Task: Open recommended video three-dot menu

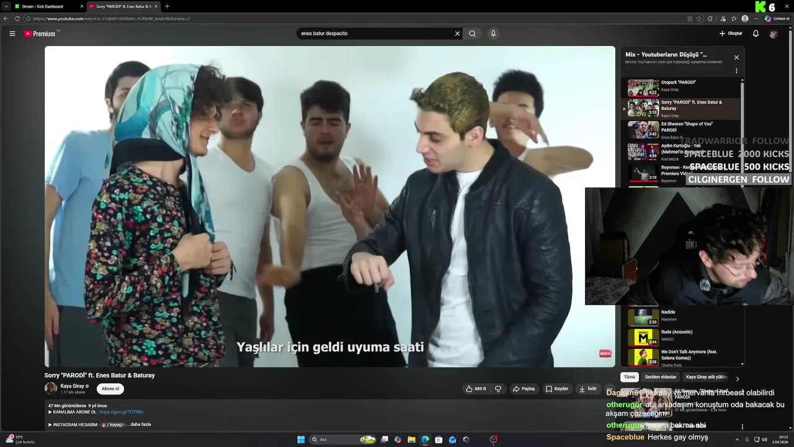Action: [743, 427]
